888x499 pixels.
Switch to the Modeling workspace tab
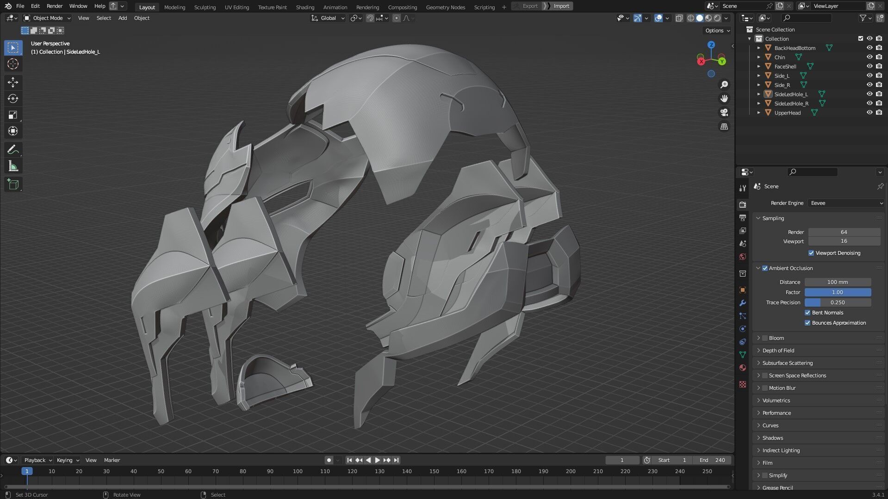point(174,7)
